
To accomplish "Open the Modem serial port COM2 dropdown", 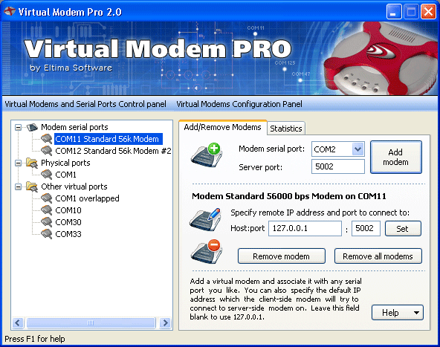I will point(357,149).
